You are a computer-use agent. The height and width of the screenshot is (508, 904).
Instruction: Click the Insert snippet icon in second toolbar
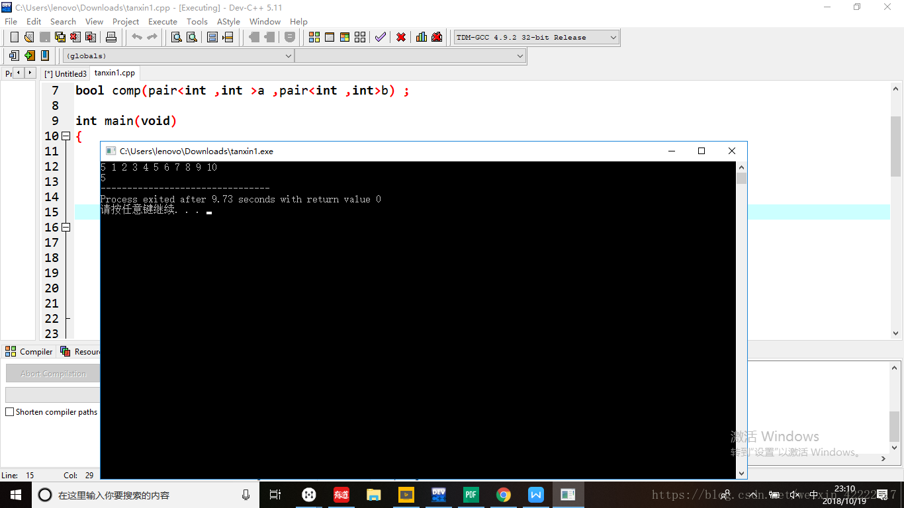click(x=14, y=56)
